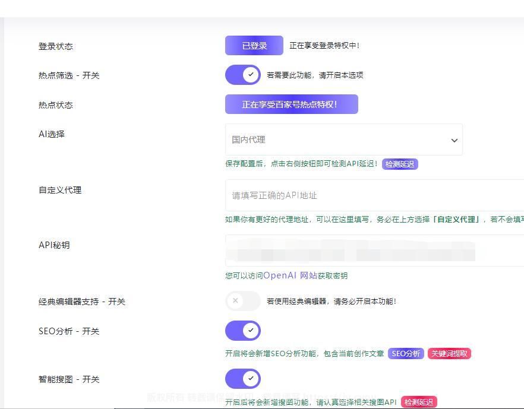Click the red 关键词提取 badge
Screen dimensions: 524x409
coord(449,354)
